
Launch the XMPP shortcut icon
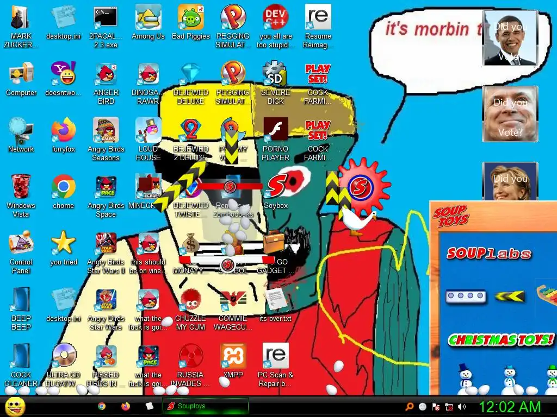coord(233,361)
